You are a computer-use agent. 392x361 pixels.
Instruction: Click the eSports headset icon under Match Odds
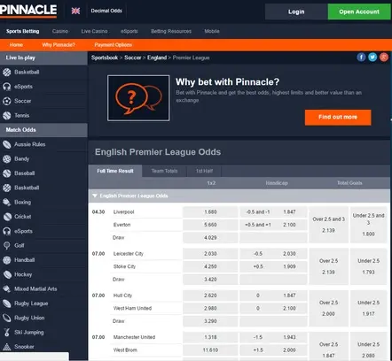coord(7,231)
